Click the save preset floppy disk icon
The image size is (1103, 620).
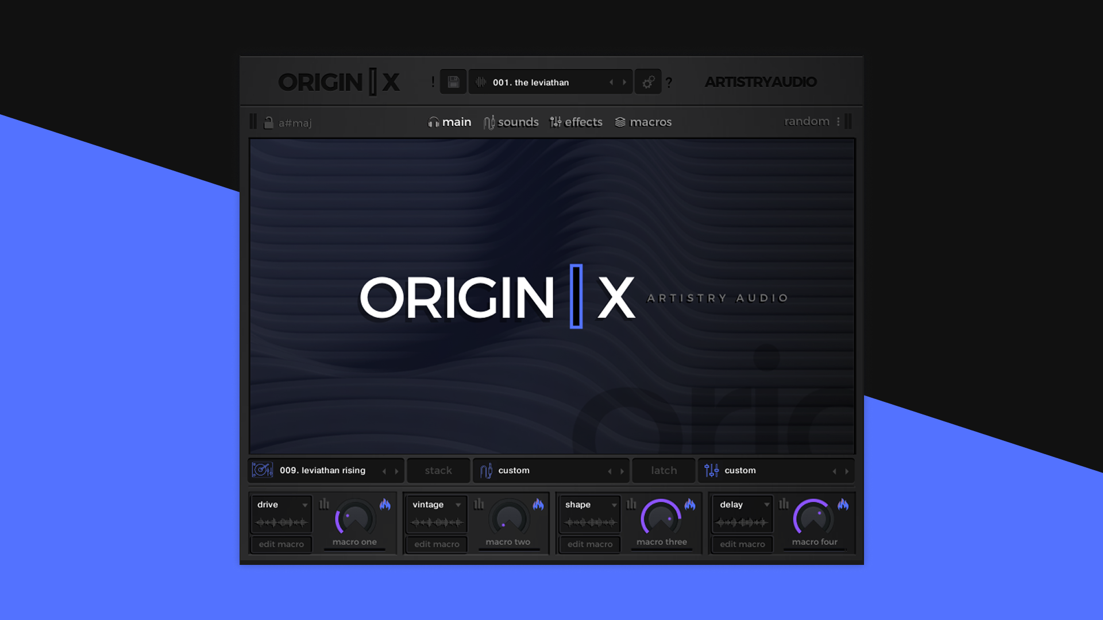(x=453, y=82)
